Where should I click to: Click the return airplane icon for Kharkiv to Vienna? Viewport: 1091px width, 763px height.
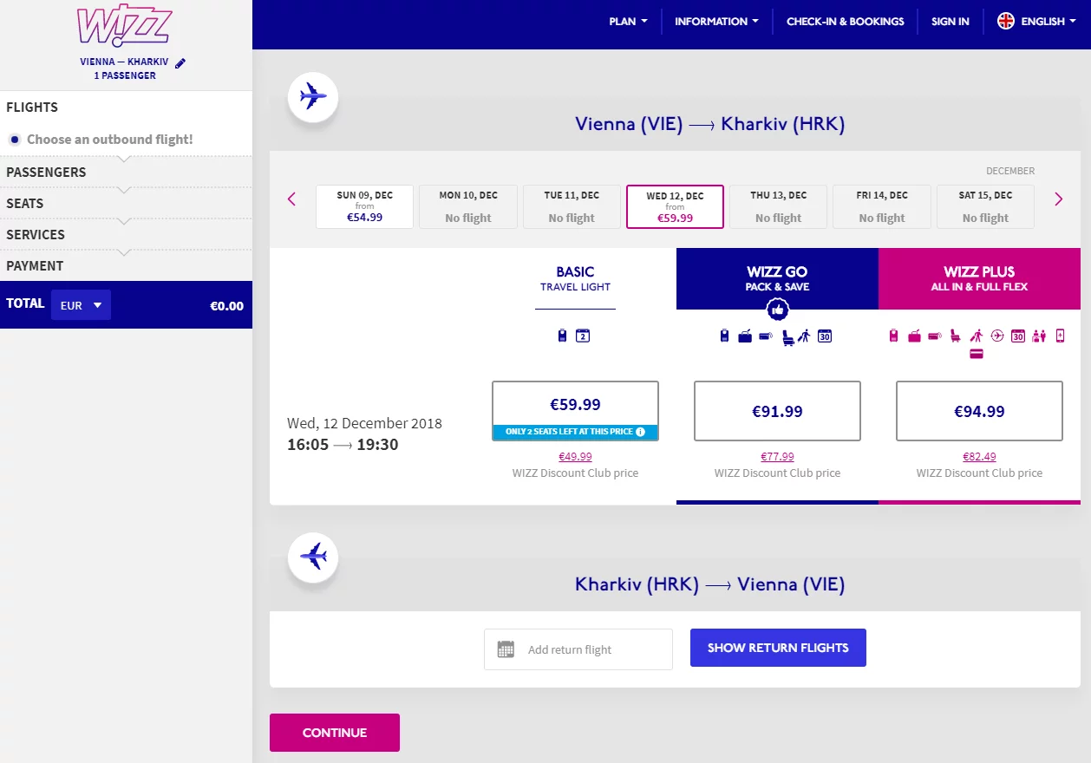(313, 556)
